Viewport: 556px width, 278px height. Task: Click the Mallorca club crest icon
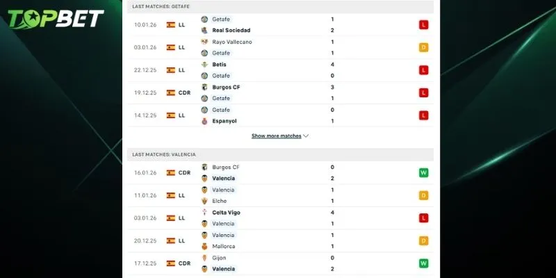(204, 246)
